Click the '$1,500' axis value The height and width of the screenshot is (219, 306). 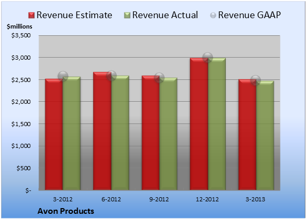tap(21, 124)
